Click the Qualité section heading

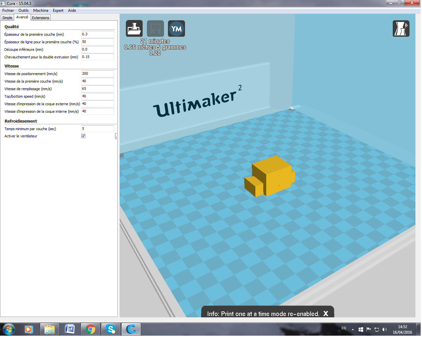[x=12, y=27]
